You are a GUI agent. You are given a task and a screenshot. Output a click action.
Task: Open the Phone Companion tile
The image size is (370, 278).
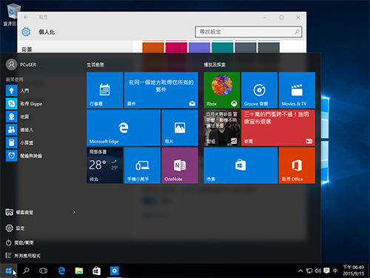coord(142,165)
